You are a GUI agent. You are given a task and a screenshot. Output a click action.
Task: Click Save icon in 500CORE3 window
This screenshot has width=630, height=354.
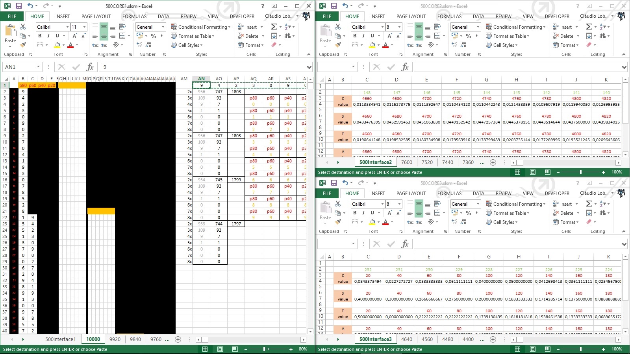(x=334, y=183)
